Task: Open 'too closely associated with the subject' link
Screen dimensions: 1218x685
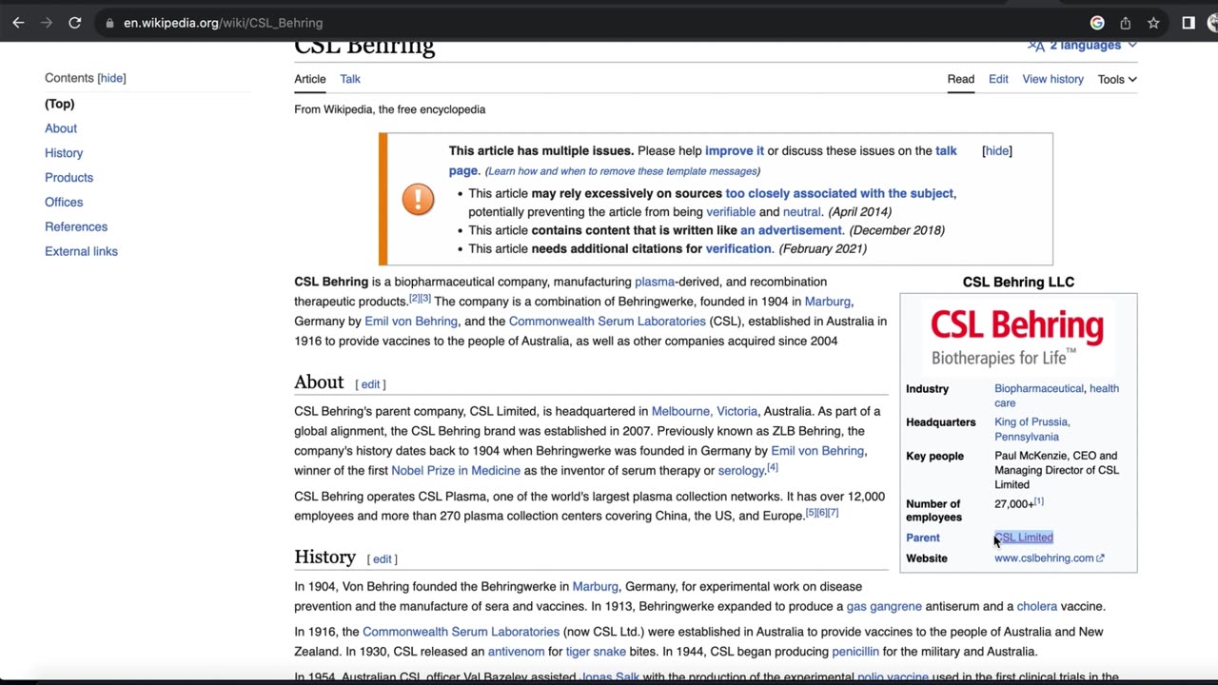Action: [839, 193]
